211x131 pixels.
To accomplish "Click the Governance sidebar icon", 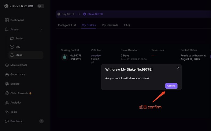I will click(7, 74).
